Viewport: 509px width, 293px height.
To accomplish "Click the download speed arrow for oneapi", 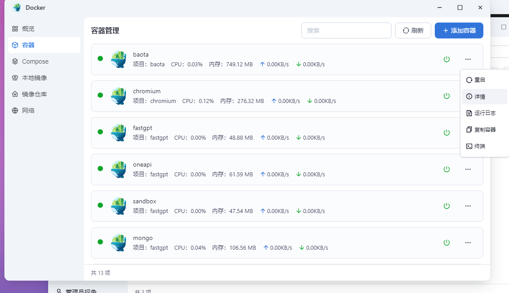I will click(x=299, y=174).
